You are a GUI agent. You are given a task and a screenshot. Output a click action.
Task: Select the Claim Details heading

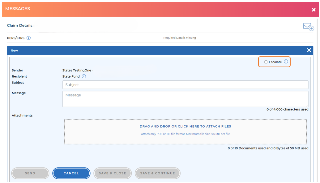(x=20, y=26)
